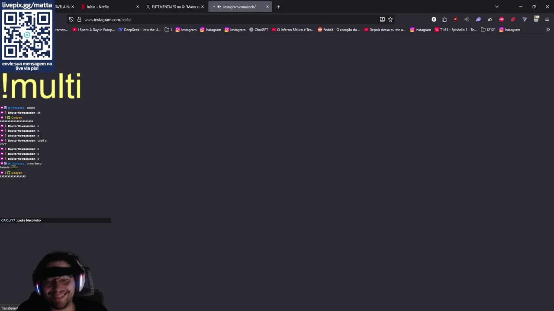Screen dimensions: 554x311
Task: Open a new browser tab
Action: coord(278,7)
